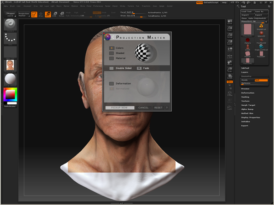The image size is (274, 205).
Task: Click the Projection Master button in toolbar
Action: pyautogui.click(x=24, y=15)
